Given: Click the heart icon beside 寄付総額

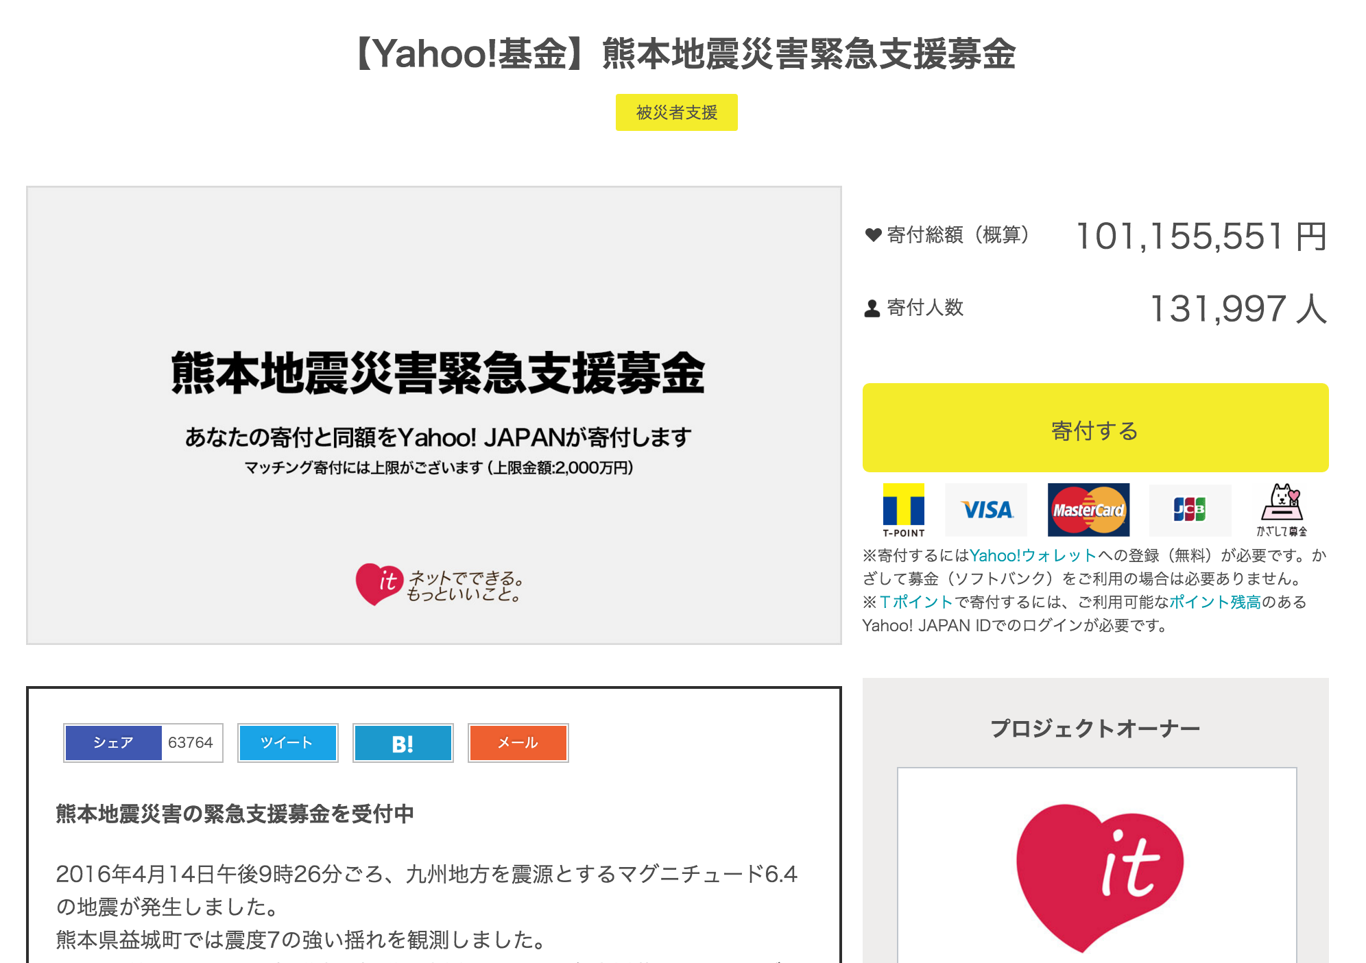Looking at the screenshot, I should pos(873,235).
